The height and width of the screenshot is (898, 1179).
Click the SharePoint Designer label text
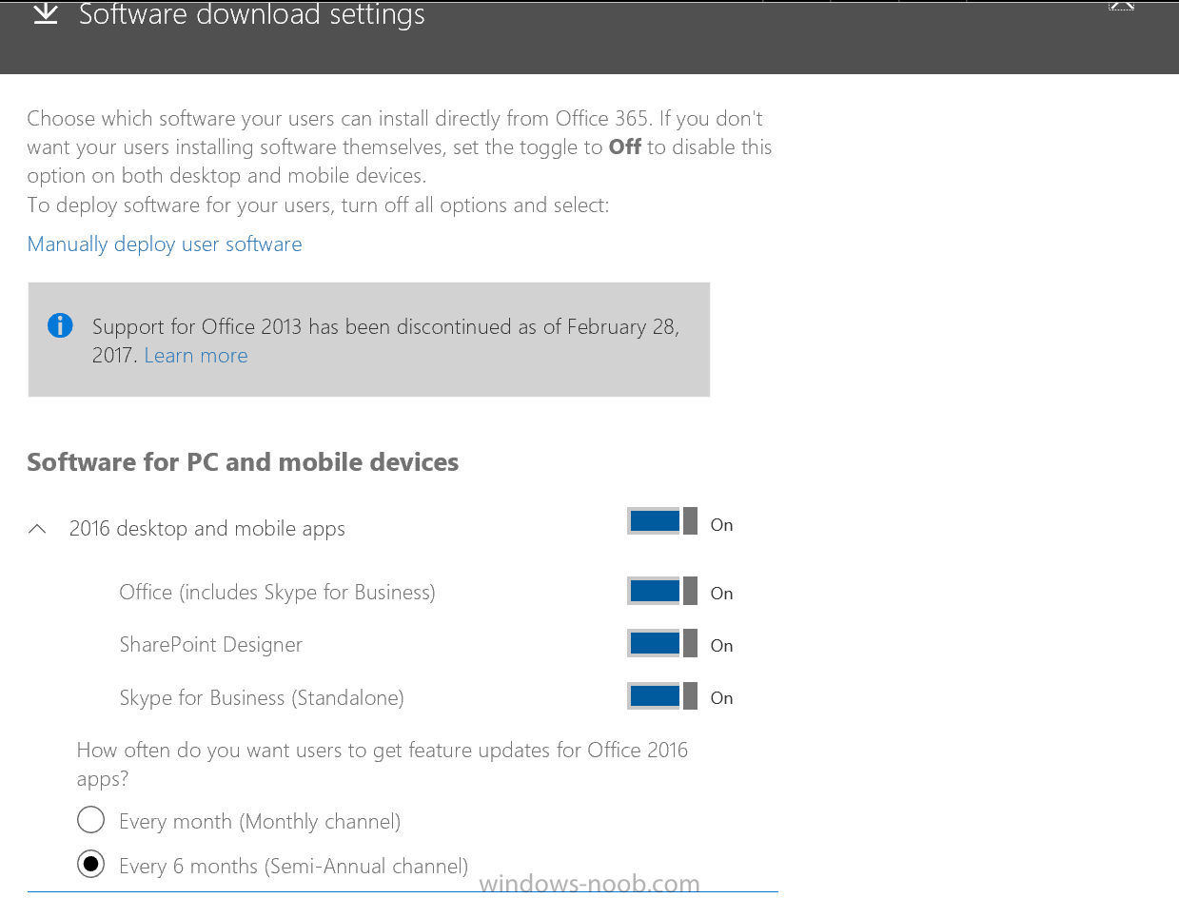(x=210, y=645)
